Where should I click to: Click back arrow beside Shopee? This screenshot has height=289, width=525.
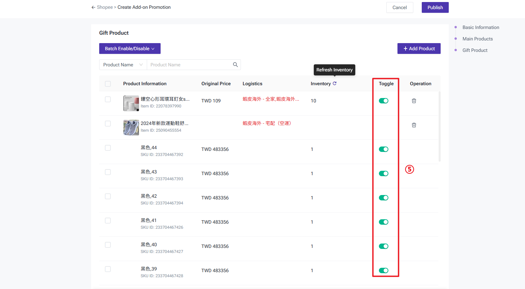coord(93,7)
